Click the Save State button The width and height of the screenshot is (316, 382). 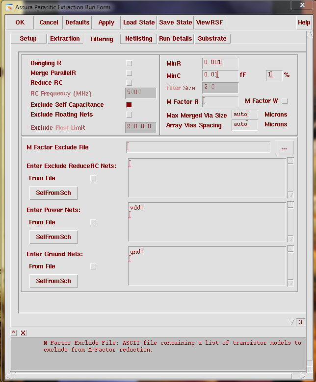pos(176,23)
